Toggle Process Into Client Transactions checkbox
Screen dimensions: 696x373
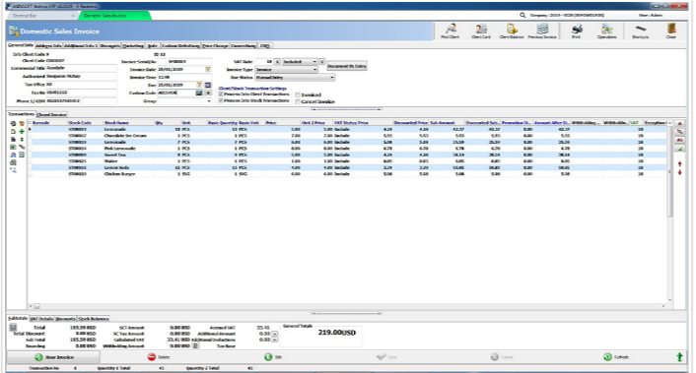coord(221,93)
